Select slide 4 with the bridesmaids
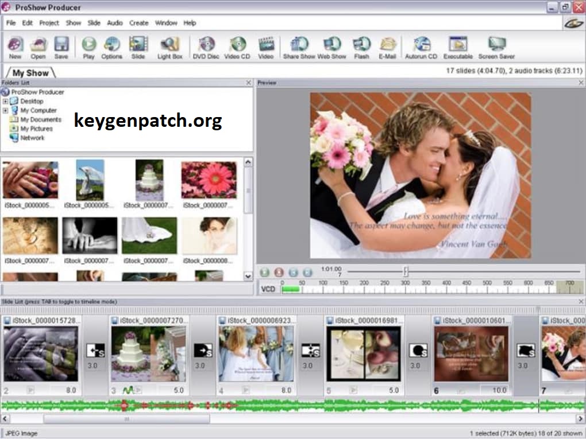This screenshot has height=439, width=586. pyautogui.click(x=256, y=354)
